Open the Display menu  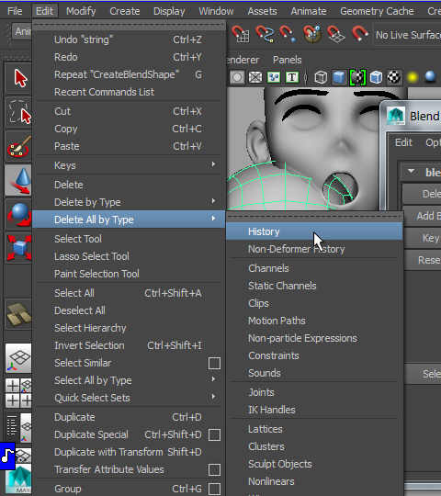click(x=169, y=11)
